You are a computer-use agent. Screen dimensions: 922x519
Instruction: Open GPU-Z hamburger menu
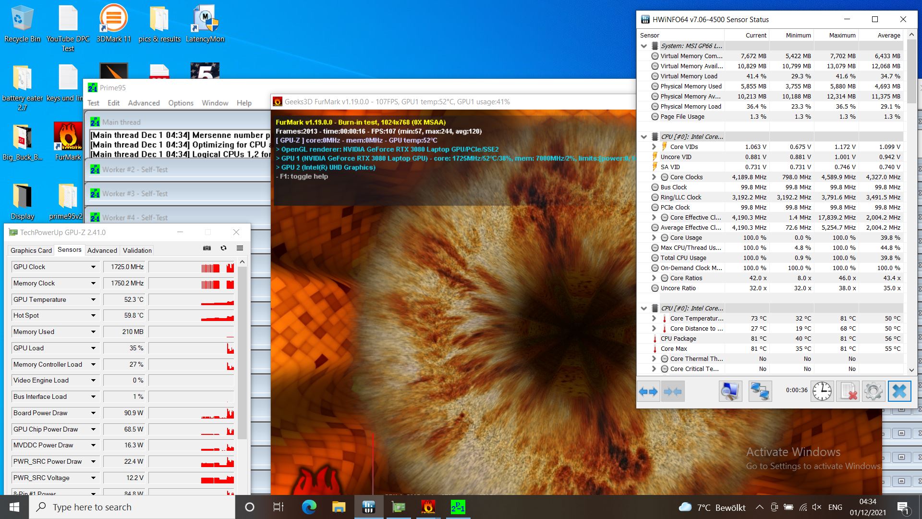(x=240, y=248)
